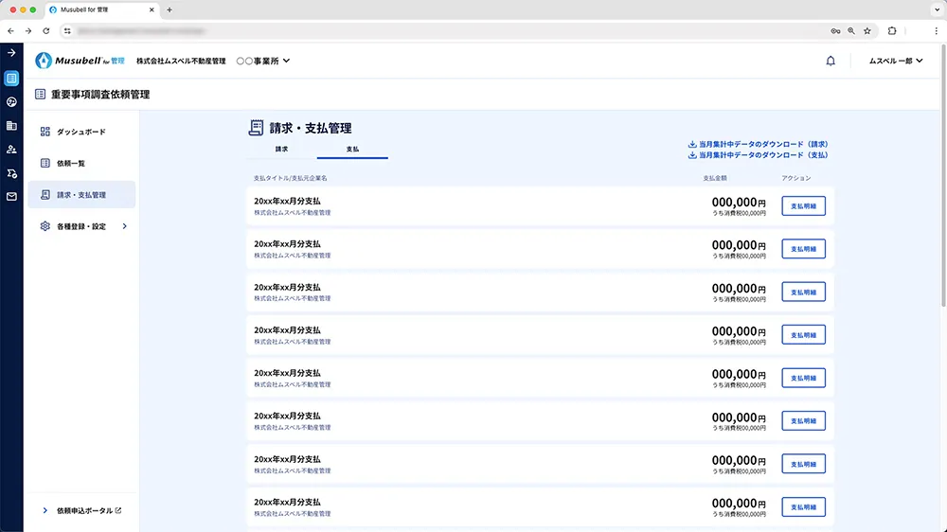This screenshot has height=532, width=947.
Task: Select the 支払 tab
Action: [x=352, y=150]
